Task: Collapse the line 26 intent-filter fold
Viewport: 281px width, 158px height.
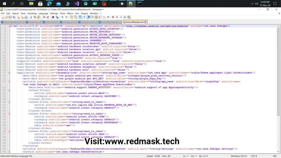Action: pos(10,102)
